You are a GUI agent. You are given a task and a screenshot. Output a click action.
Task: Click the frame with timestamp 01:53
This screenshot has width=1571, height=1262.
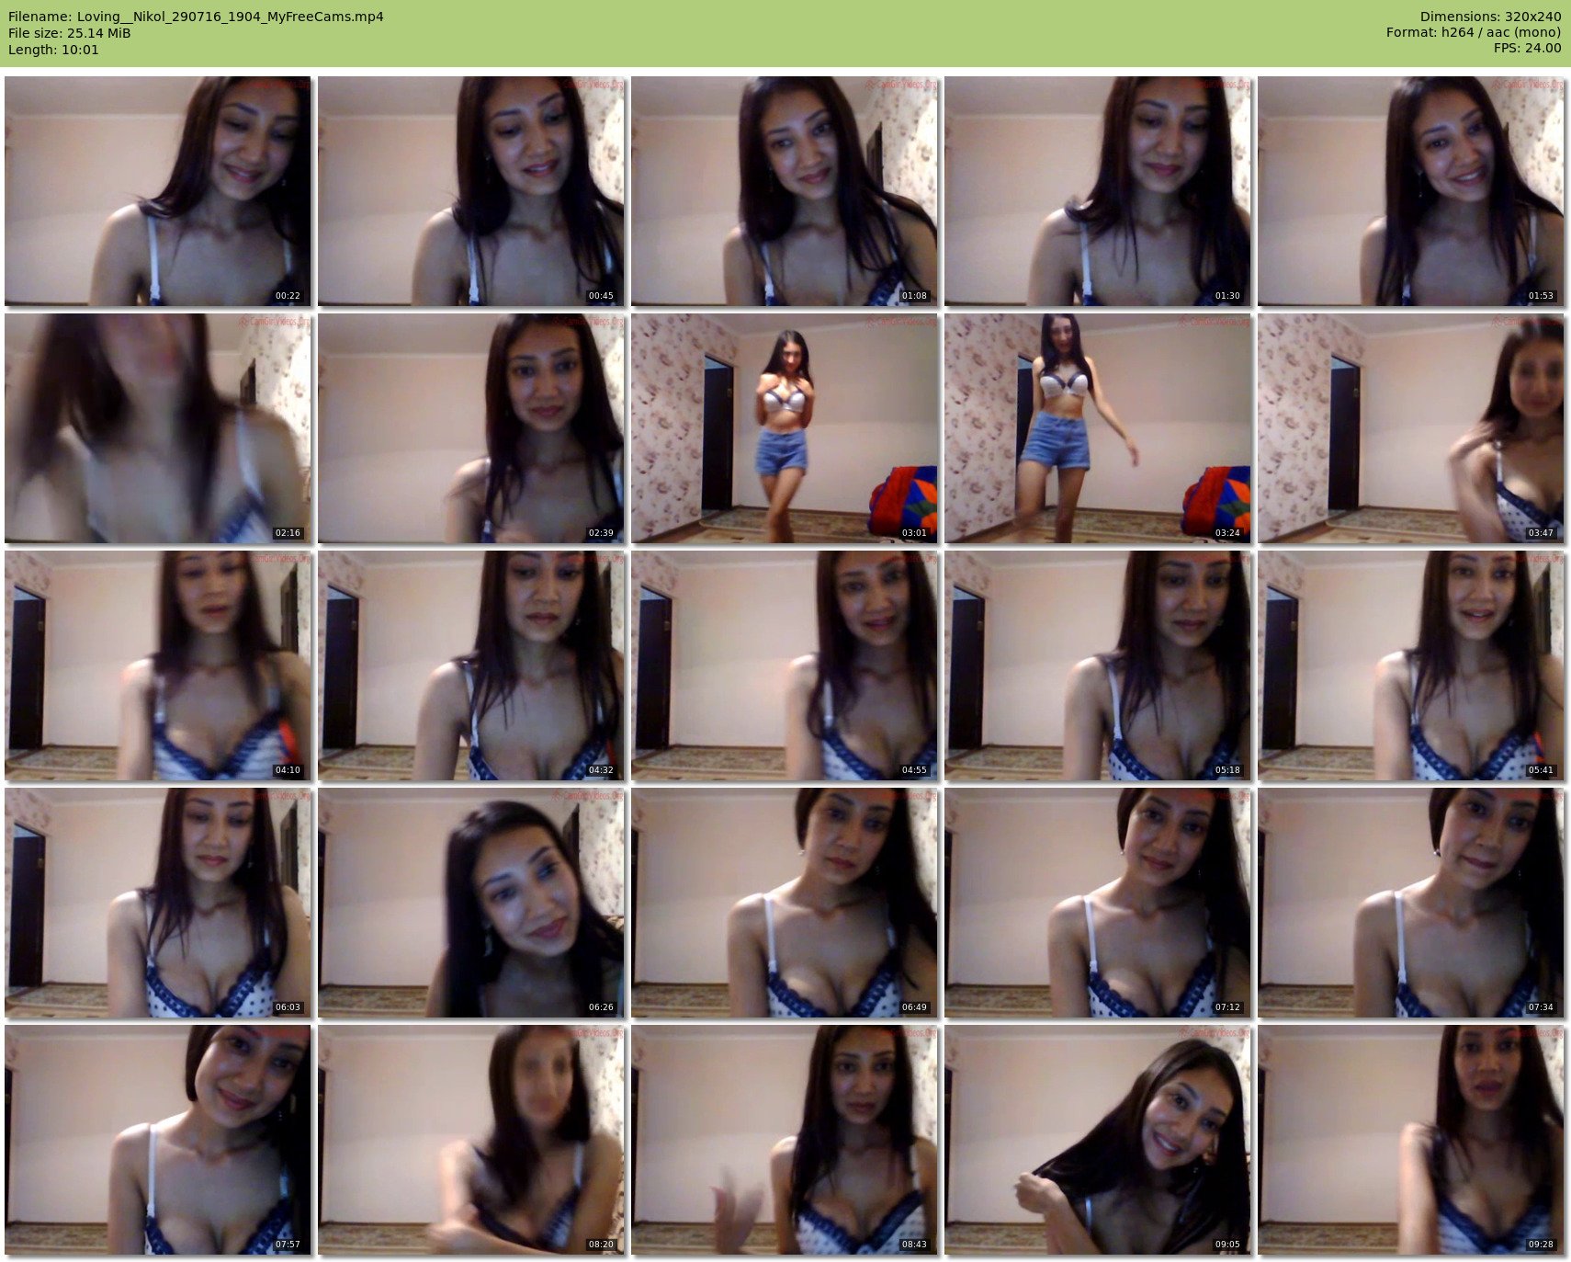coord(1410,190)
